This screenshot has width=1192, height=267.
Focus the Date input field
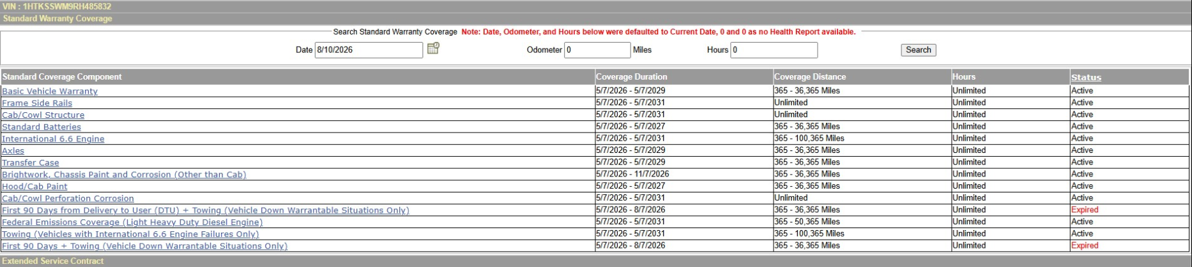pyautogui.click(x=369, y=50)
